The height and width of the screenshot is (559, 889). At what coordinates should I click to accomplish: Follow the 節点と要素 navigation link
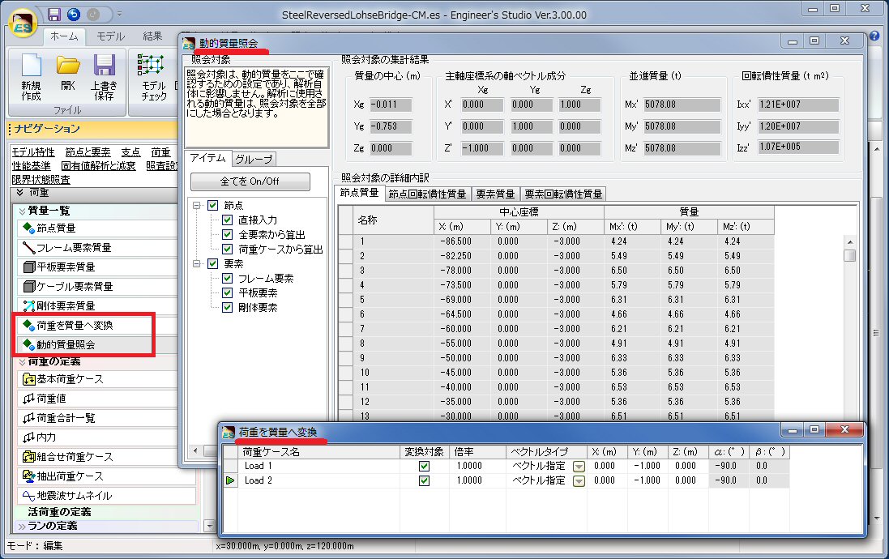click(x=88, y=152)
